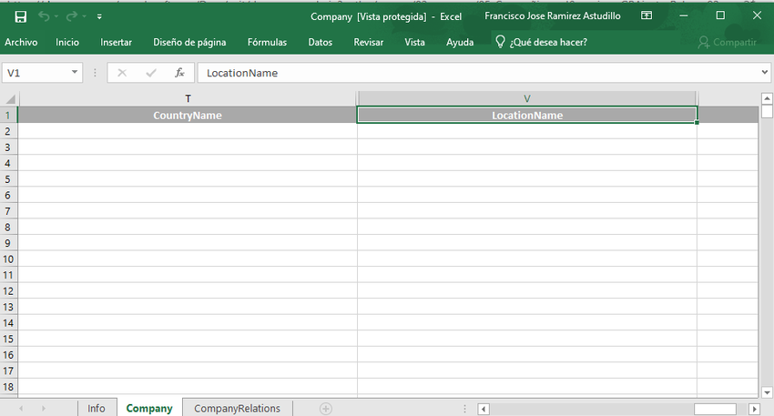Screen dimensions: 774x416
Task: Maximize the Excel window
Action: point(720,15)
